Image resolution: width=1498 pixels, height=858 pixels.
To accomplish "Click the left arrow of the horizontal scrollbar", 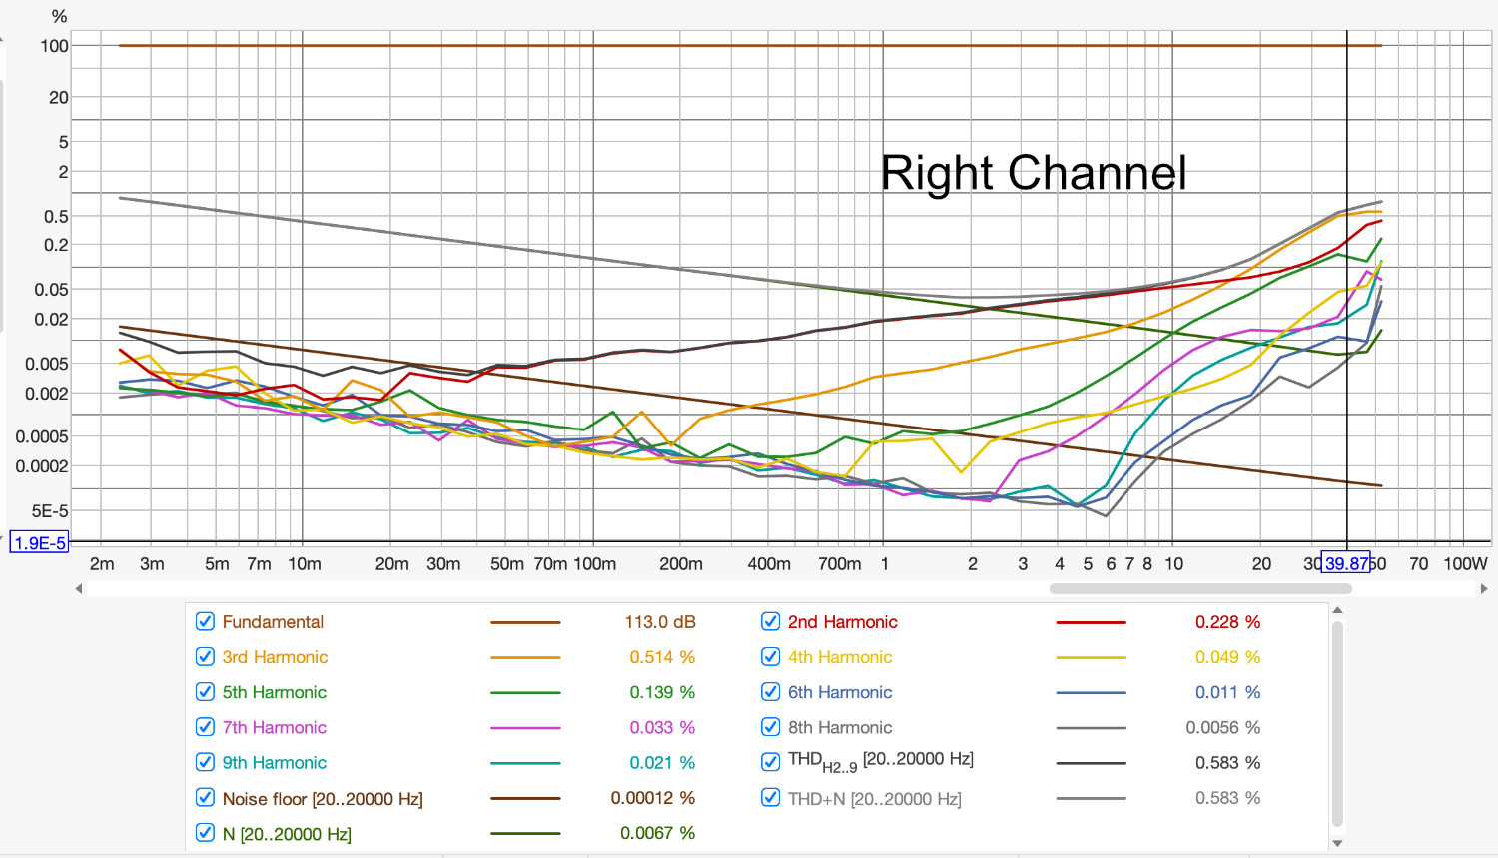I will click(x=78, y=588).
